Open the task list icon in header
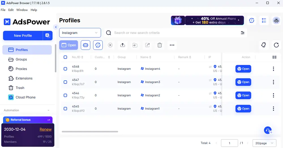This screenshot has height=148, width=283. pyautogui.click(x=264, y=20)
